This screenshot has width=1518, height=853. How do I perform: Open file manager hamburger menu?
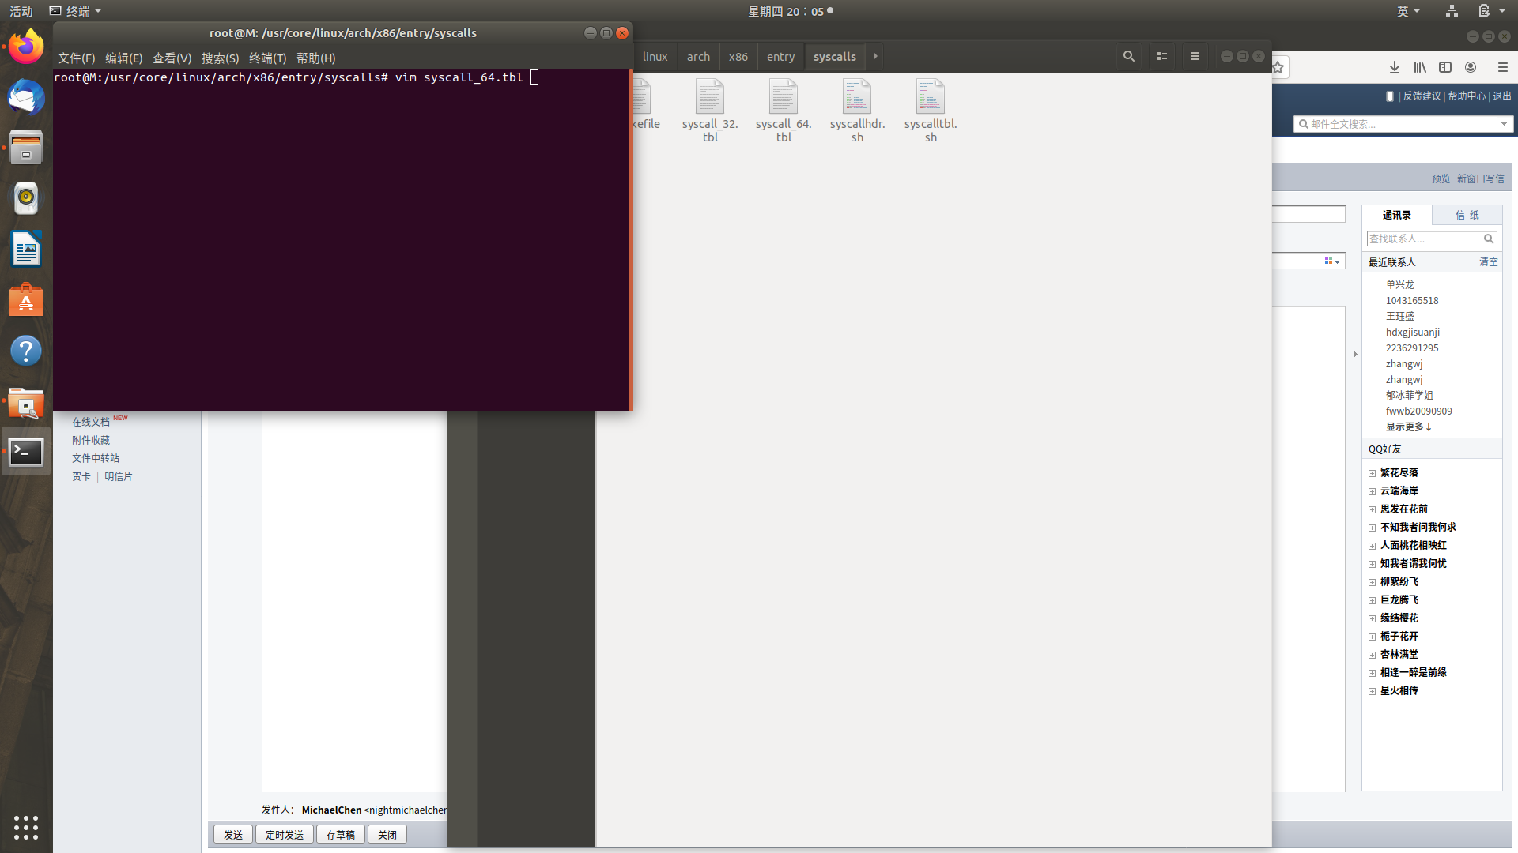pos(1195,57)
